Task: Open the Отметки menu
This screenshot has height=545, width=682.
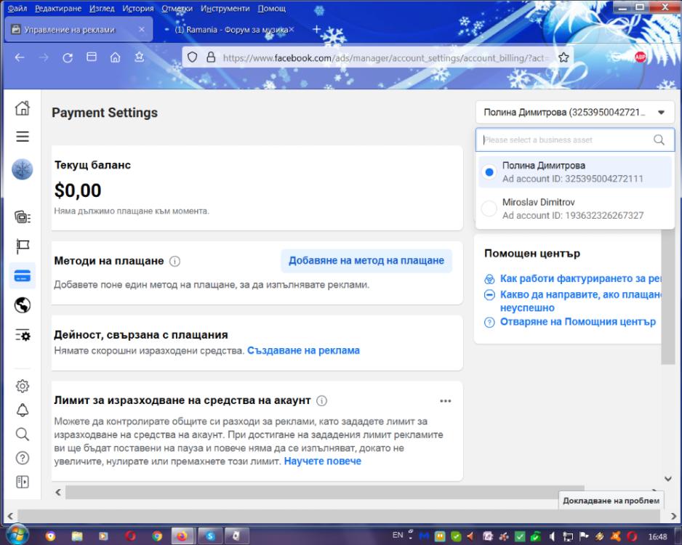Action: pos(177,8)
